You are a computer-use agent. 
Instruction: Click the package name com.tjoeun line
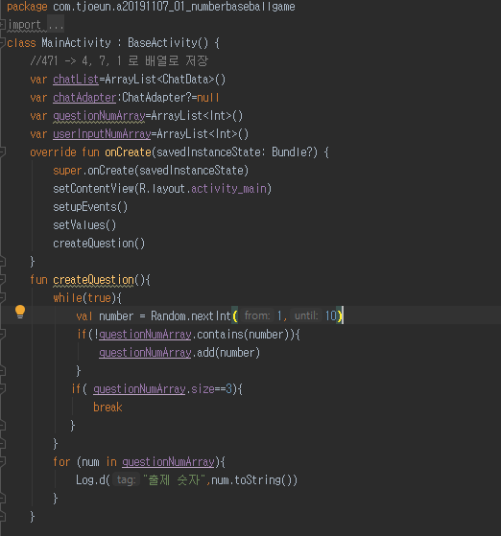click(x=174, y=7)
